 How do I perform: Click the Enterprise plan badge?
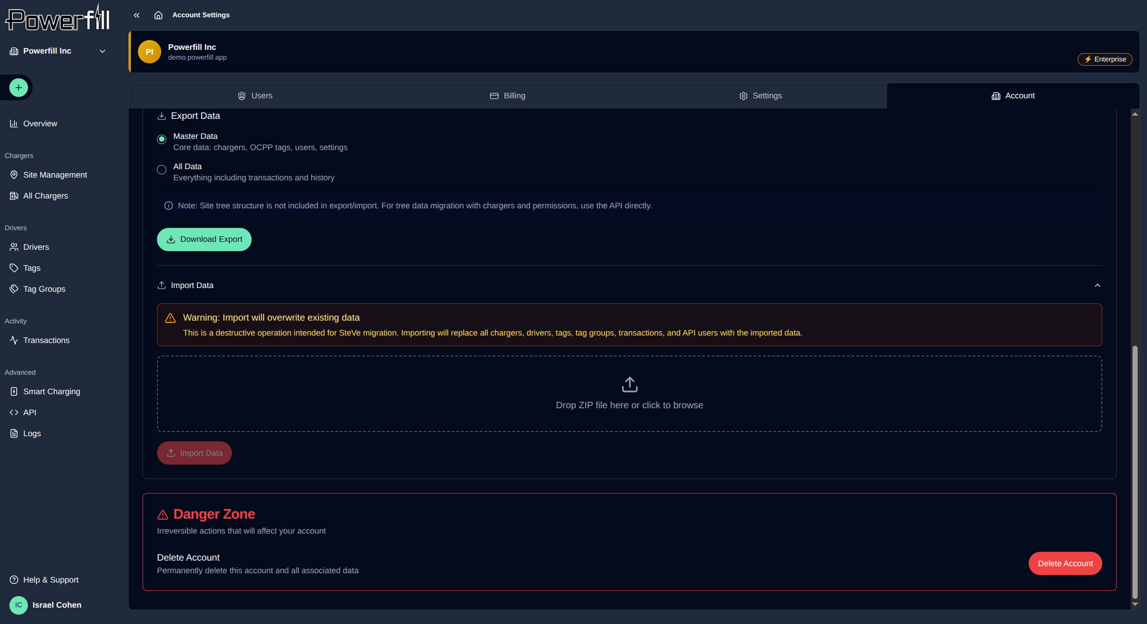click(x=1105, y=59)
